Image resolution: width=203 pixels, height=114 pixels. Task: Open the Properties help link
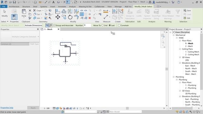(7, 108)
